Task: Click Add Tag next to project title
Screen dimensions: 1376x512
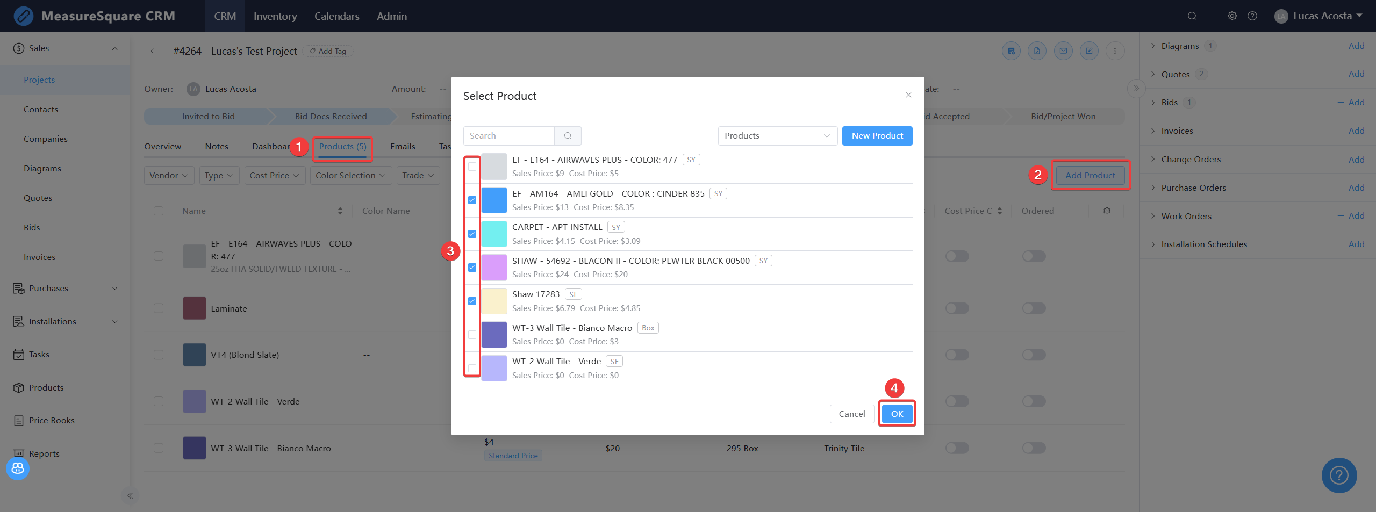Action: pos(328,51)
